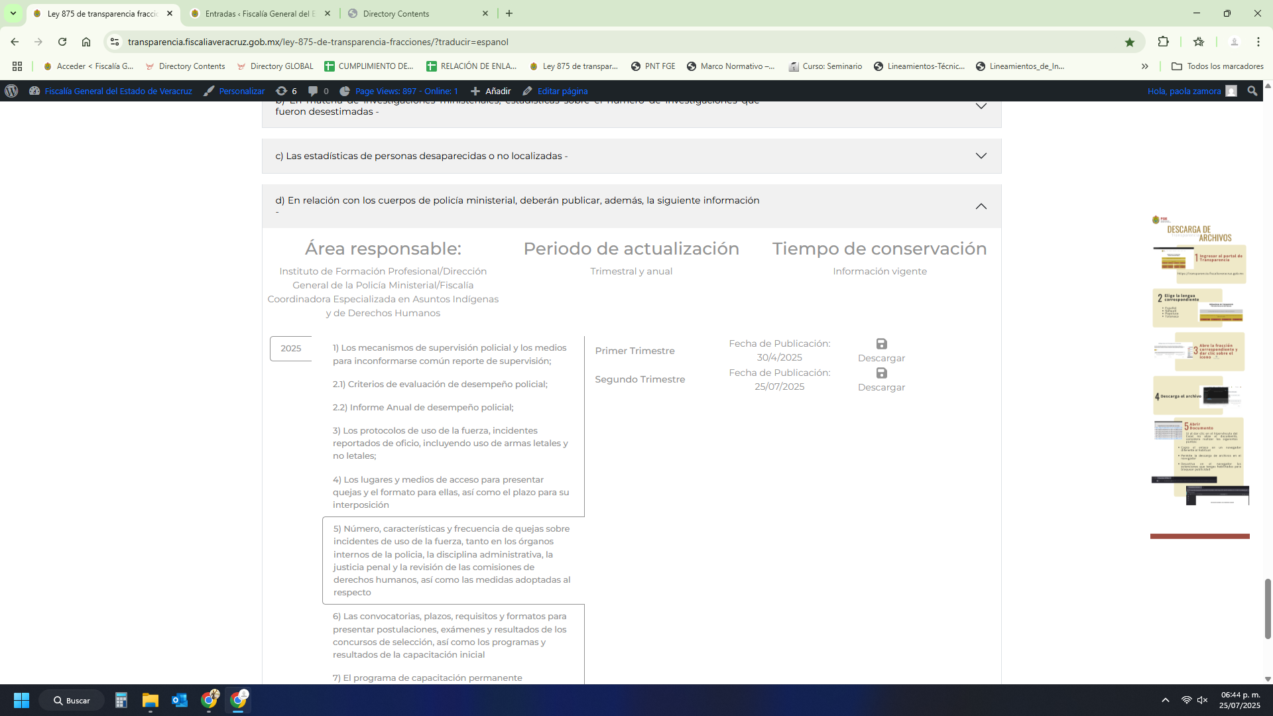1273x716 pixels.
Task: Open the admin bar search magnifier icon
Action: click(1252, 91)
